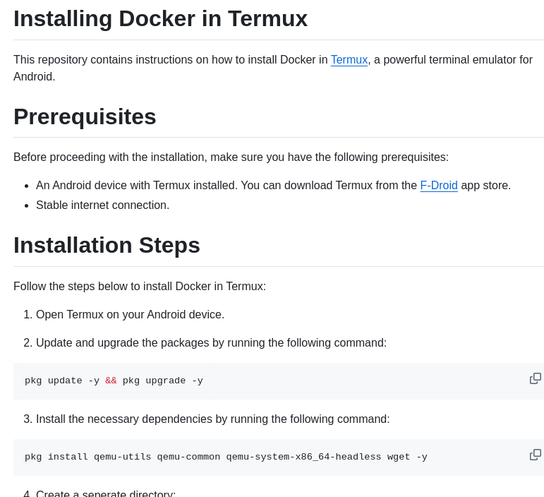Copy the pkg install qemu command

pyautogui.click(x=536, y=455)
